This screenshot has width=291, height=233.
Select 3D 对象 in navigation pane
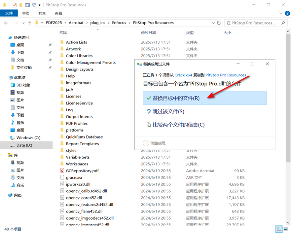tap(23, 85)
